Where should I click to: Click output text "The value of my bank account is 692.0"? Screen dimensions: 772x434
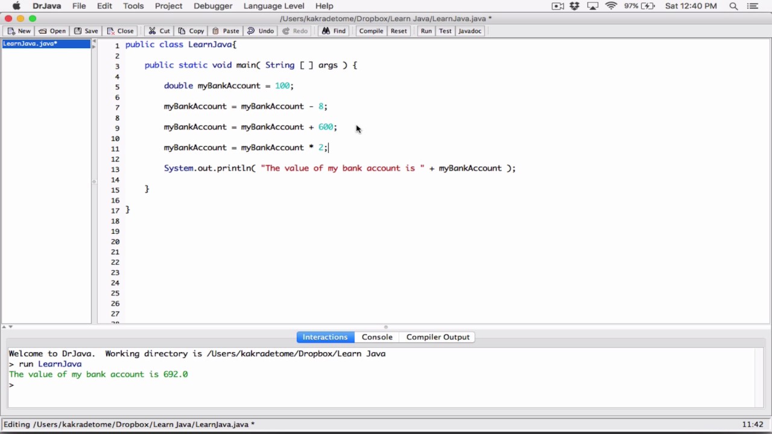98,374
